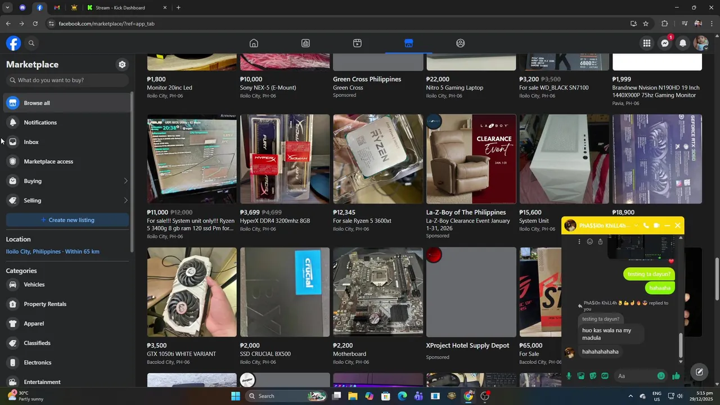Click the chat conversation scrollbar

point(681,345)
